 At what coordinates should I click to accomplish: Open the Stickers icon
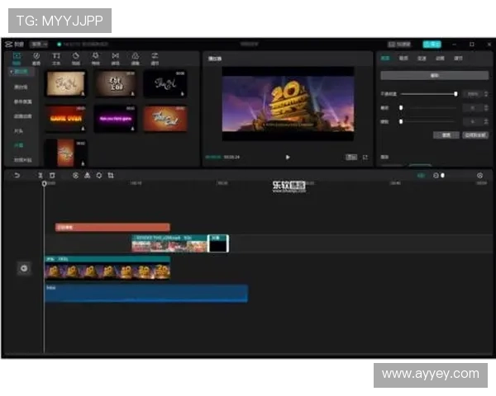click(x=75, y=59)
